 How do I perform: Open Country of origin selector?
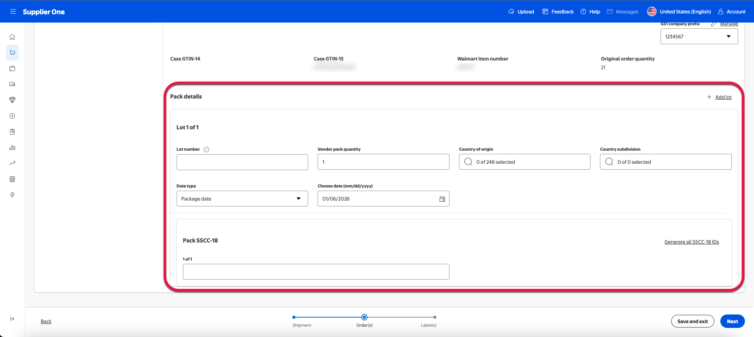[524, 162]
